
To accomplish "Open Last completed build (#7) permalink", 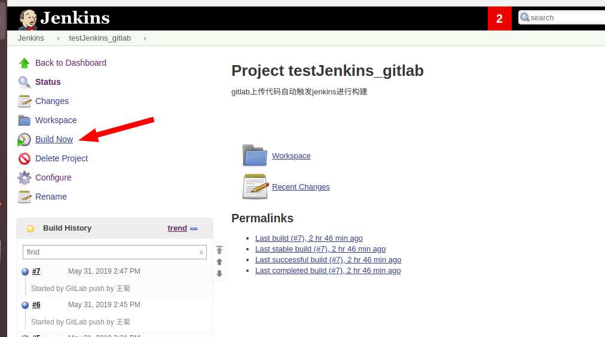I will click(x=328, y=271).
